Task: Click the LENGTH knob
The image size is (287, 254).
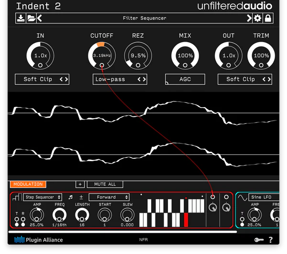Action: [82, 215]
